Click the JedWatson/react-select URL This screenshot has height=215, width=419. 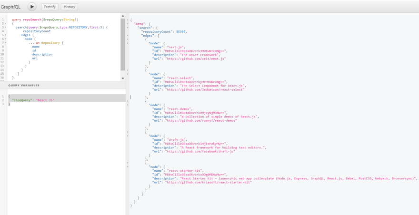tap(205, 90)
